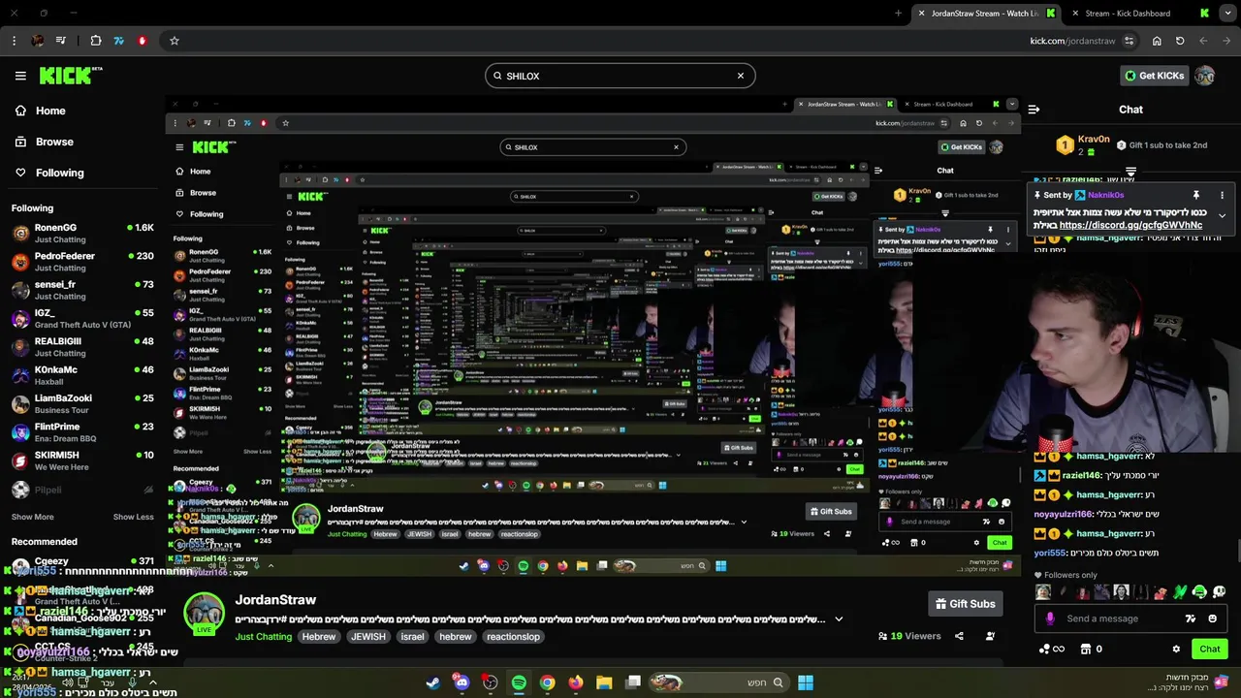The height and width of the screenshot is (698, 1241).
Task: Select the Hebrew tag
Action: click(x=318, y=637)
